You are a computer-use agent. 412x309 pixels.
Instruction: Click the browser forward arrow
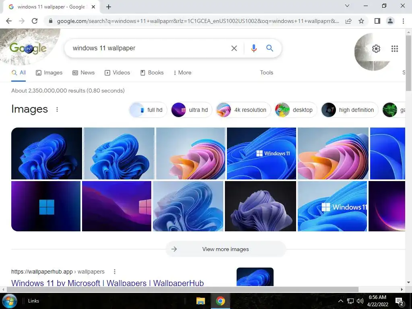click(22, 21)
